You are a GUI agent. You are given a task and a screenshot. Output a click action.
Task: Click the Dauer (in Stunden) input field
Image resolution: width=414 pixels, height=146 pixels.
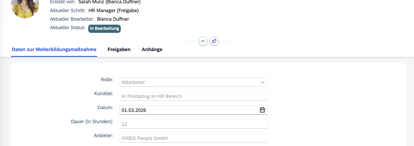[193, 124]
